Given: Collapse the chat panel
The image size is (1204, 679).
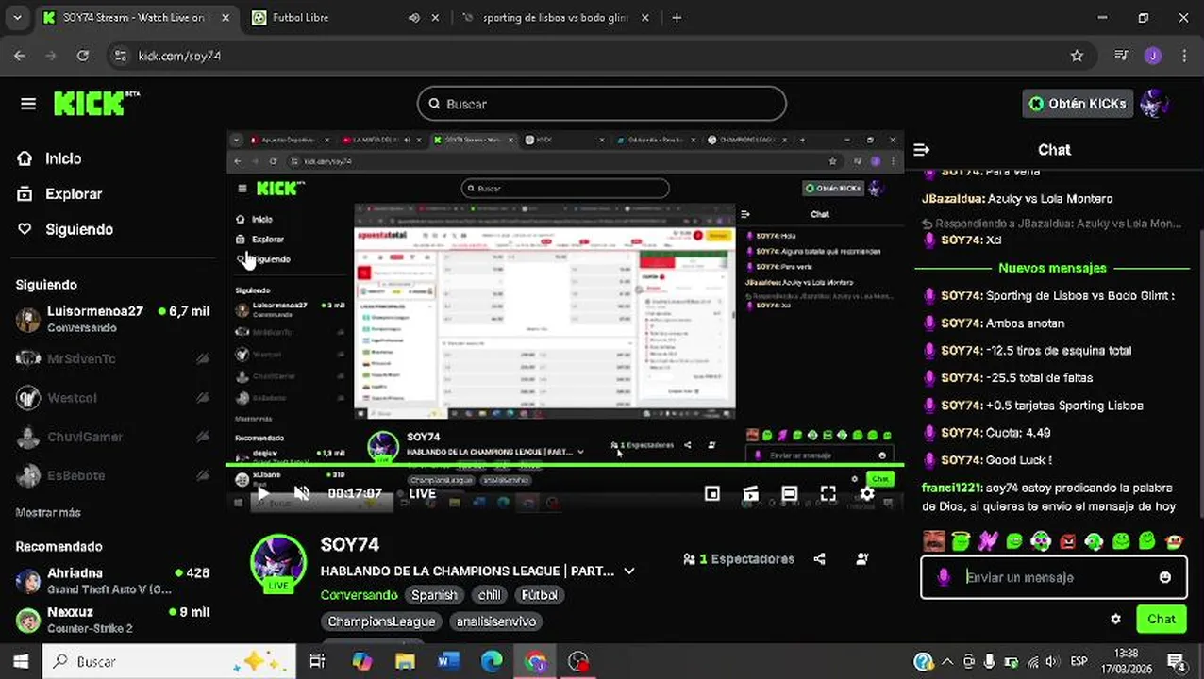Looking at the screenshot, I should [x=922, y=150].
